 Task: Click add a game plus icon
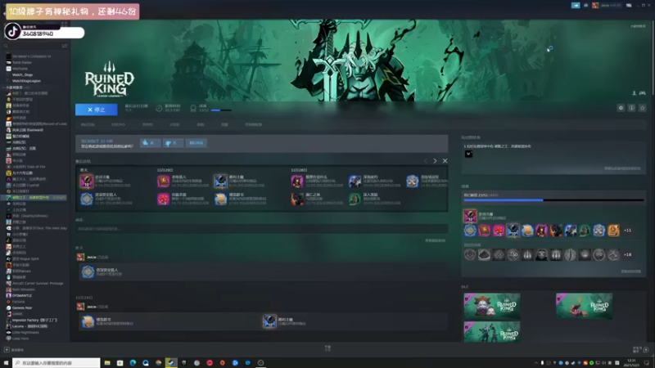coord(7,350)
